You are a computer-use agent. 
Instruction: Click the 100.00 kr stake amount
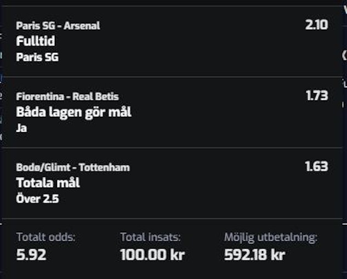point(152,255)
